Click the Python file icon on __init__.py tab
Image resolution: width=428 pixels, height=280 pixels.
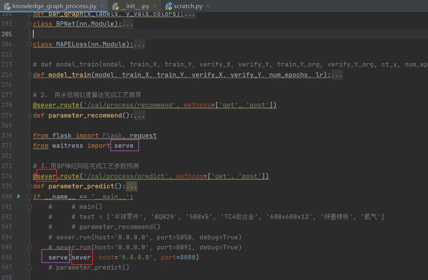pos(115,6)
